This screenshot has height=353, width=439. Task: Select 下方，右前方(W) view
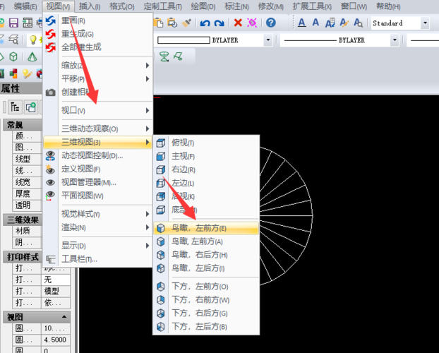point(206,300)
